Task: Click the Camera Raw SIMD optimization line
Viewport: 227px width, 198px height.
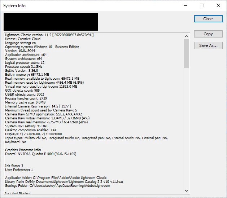Action: 43,114
